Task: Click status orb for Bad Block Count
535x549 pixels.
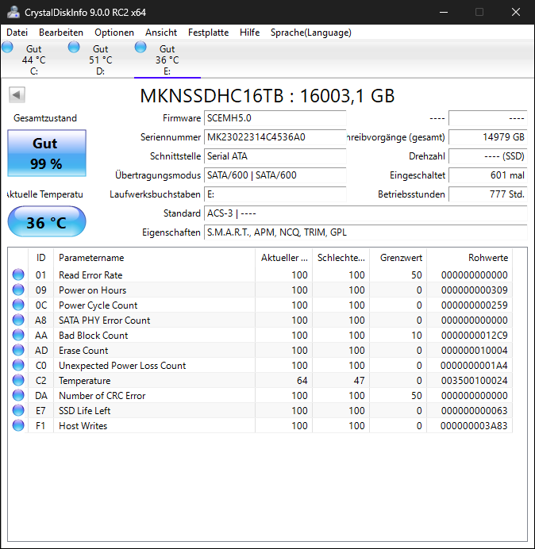Action: [x=18, y=335]
